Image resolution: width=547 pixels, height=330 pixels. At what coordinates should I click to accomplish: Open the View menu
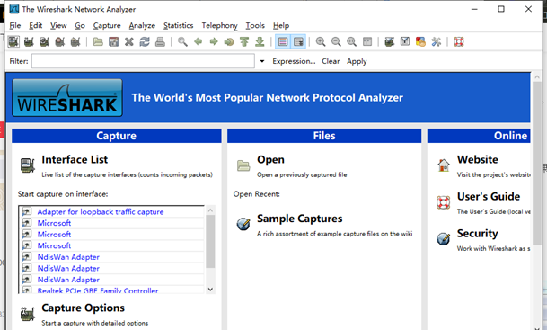[58, 25]
